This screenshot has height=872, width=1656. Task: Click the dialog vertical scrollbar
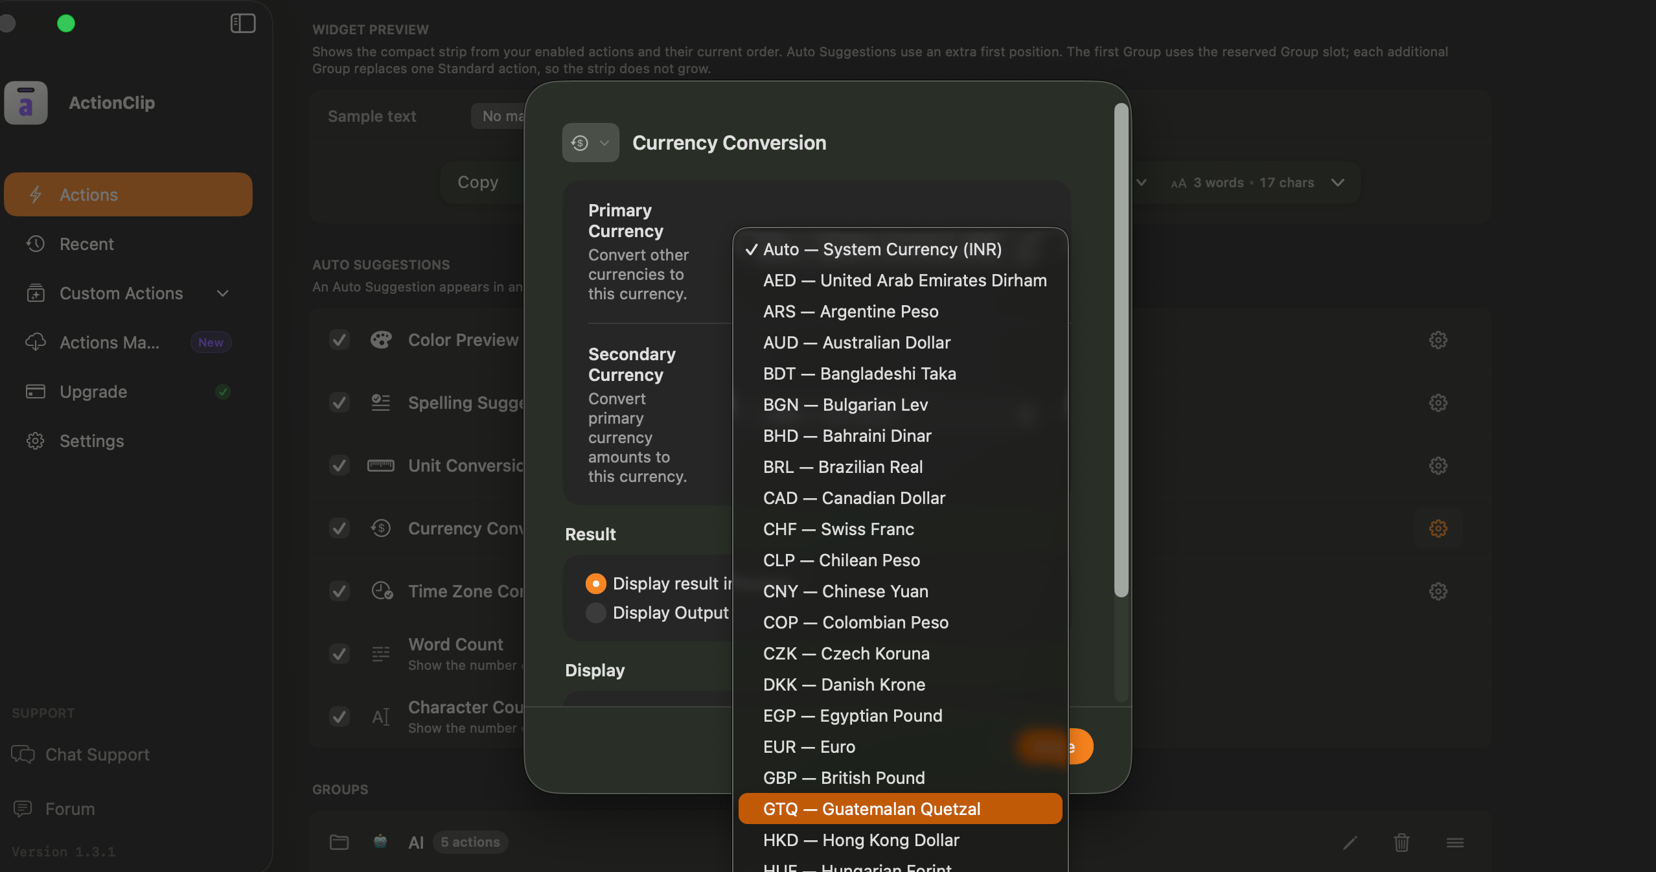[x=1121, y=350]
